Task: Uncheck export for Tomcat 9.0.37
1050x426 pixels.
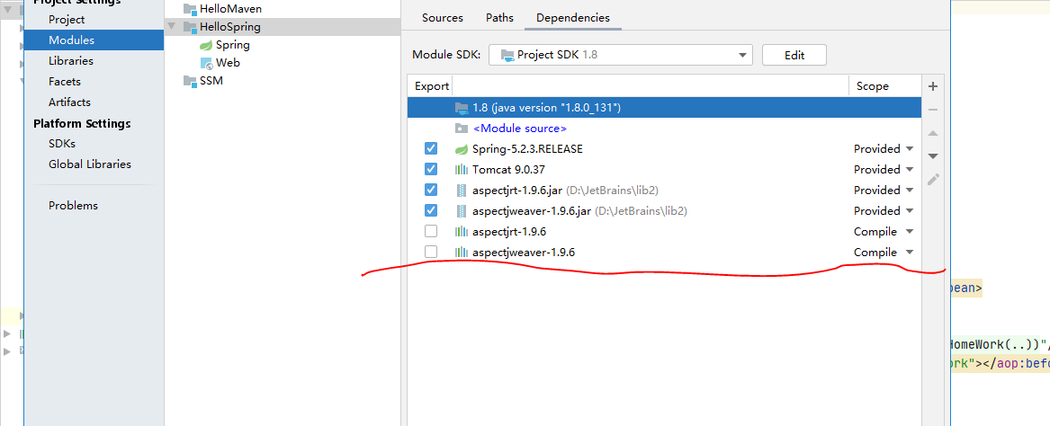Action: [431, 169]
